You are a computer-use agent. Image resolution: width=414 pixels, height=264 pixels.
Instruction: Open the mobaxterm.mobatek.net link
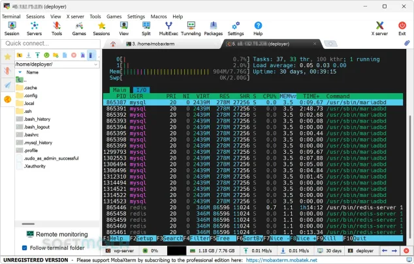coord(281,260)
